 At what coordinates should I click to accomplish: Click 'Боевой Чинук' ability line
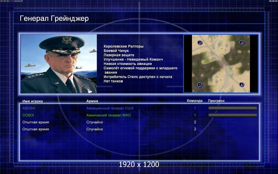click(116, 50)
